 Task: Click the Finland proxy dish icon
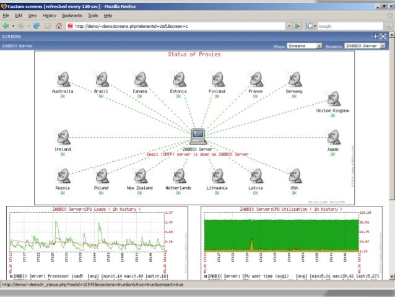(217, 79)
